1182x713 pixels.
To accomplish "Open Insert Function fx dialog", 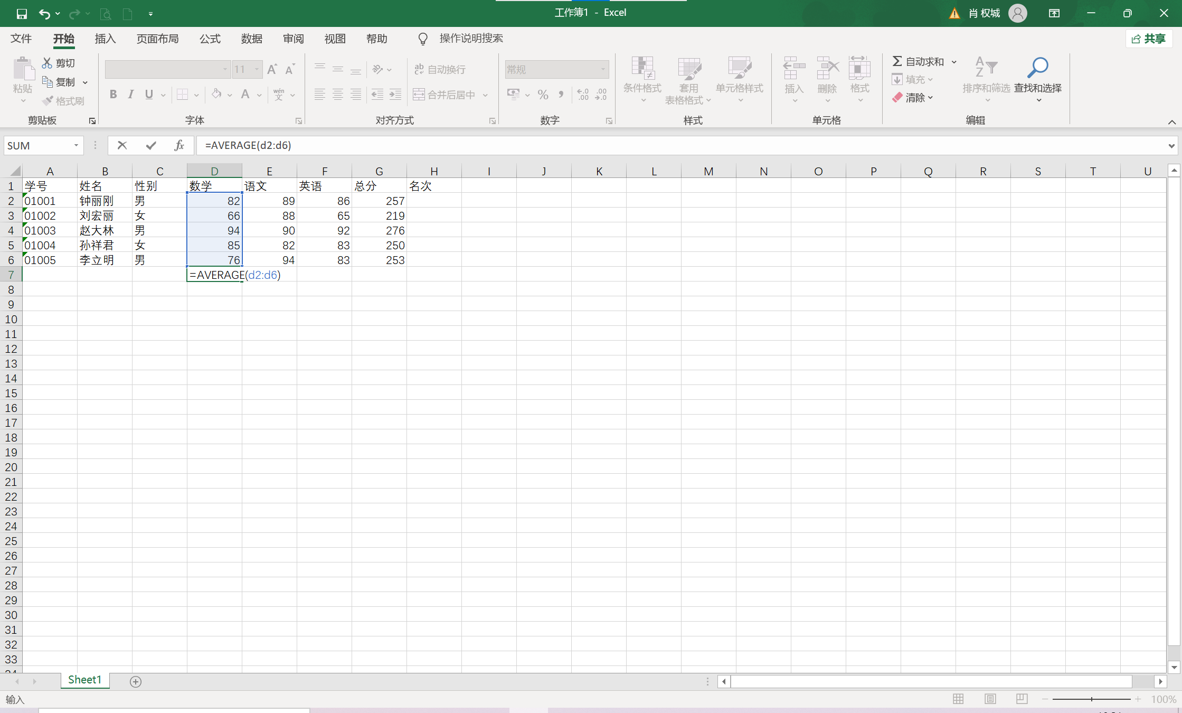I will pyautogui.click(x=179, y=145).
